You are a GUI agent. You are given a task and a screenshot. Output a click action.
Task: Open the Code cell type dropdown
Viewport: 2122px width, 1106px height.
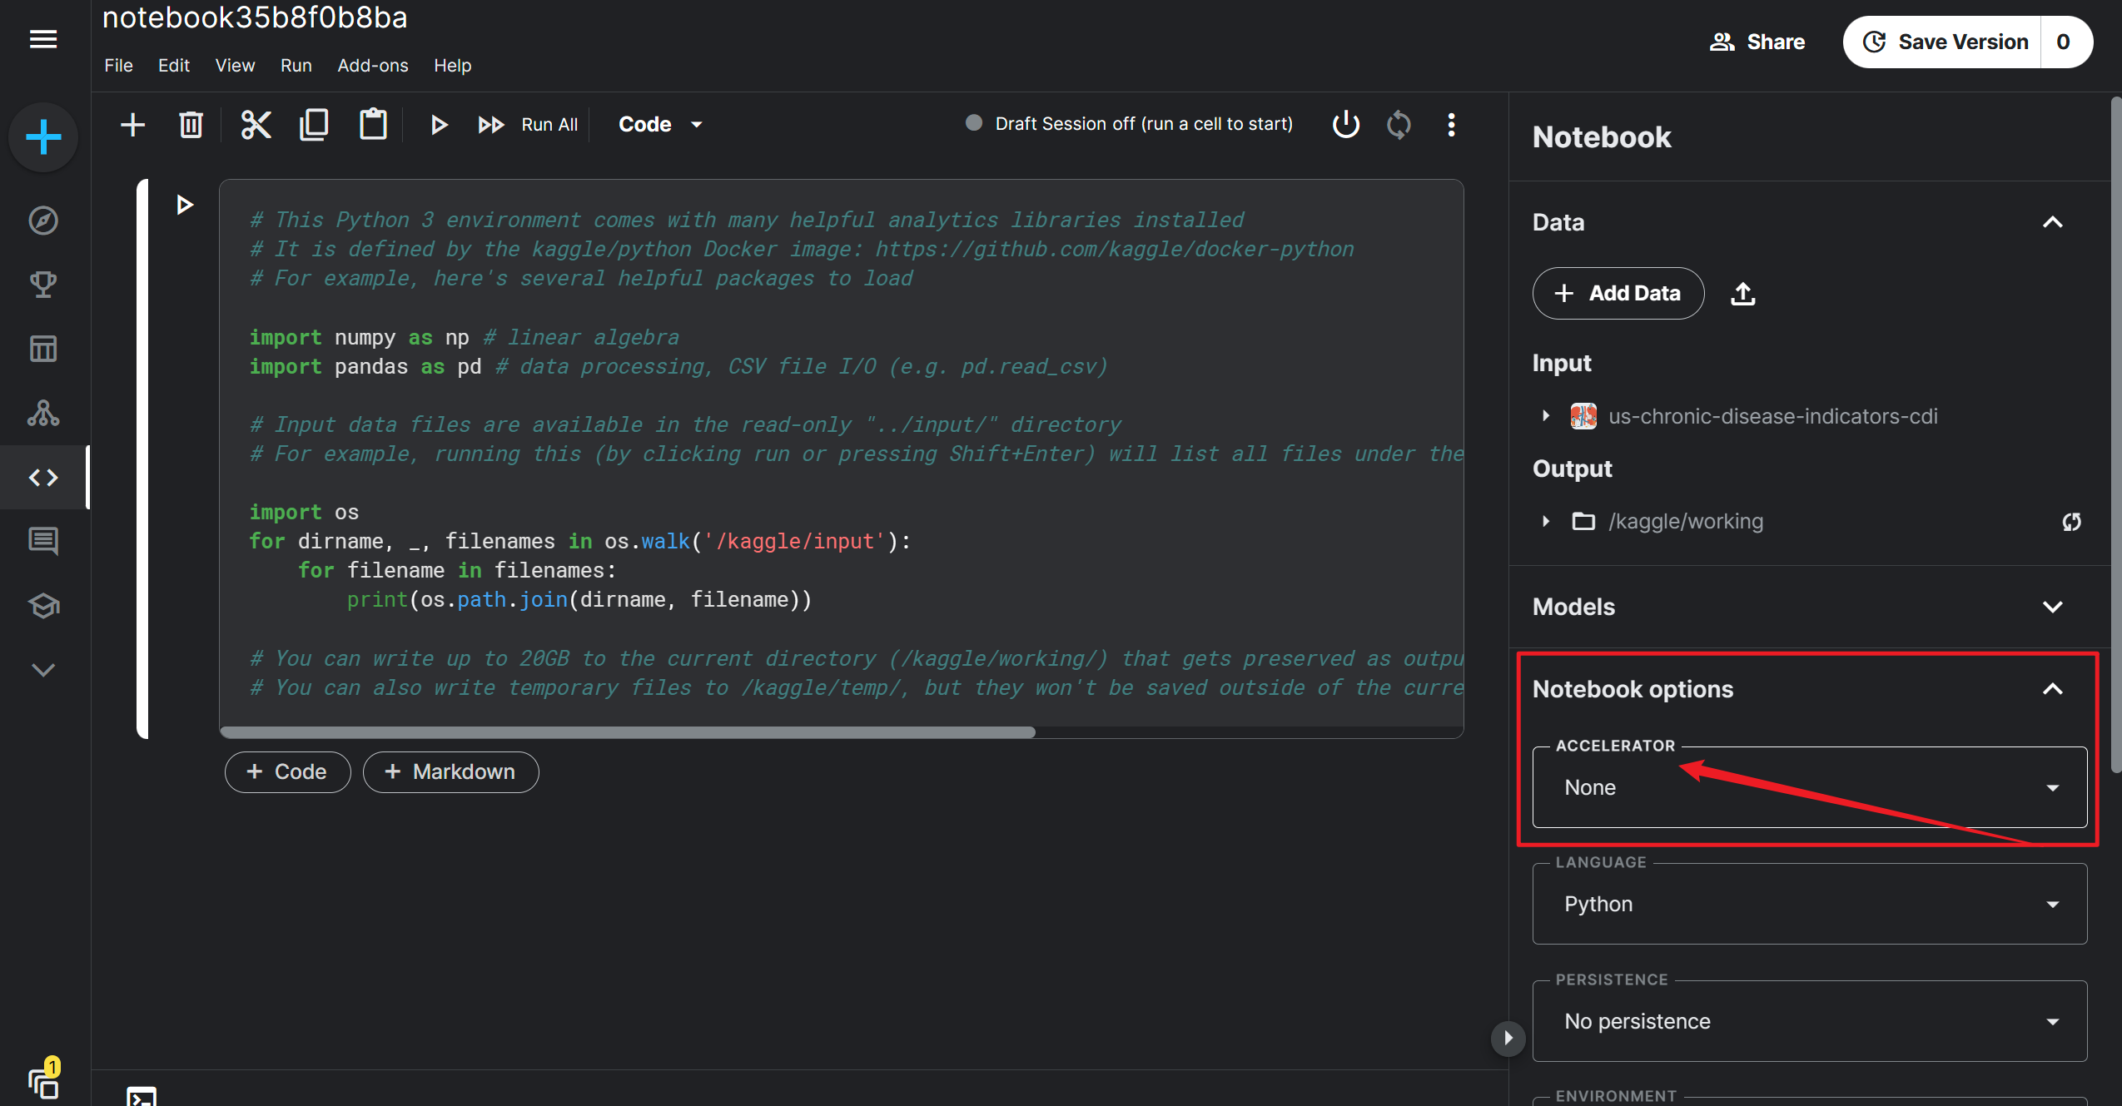[660, 125]
